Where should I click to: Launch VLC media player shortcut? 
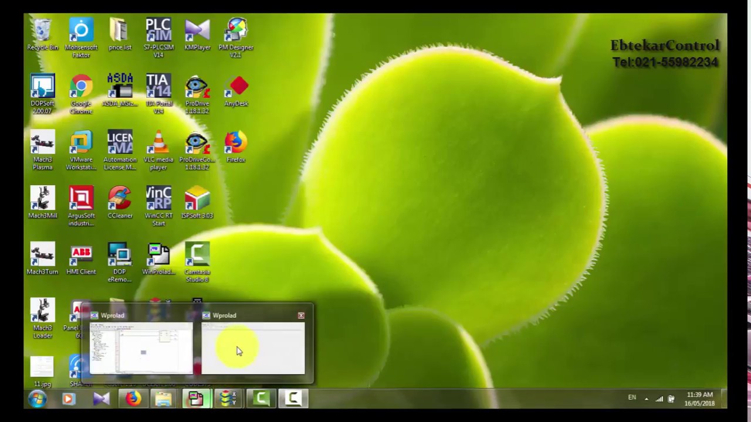(158, 151)
